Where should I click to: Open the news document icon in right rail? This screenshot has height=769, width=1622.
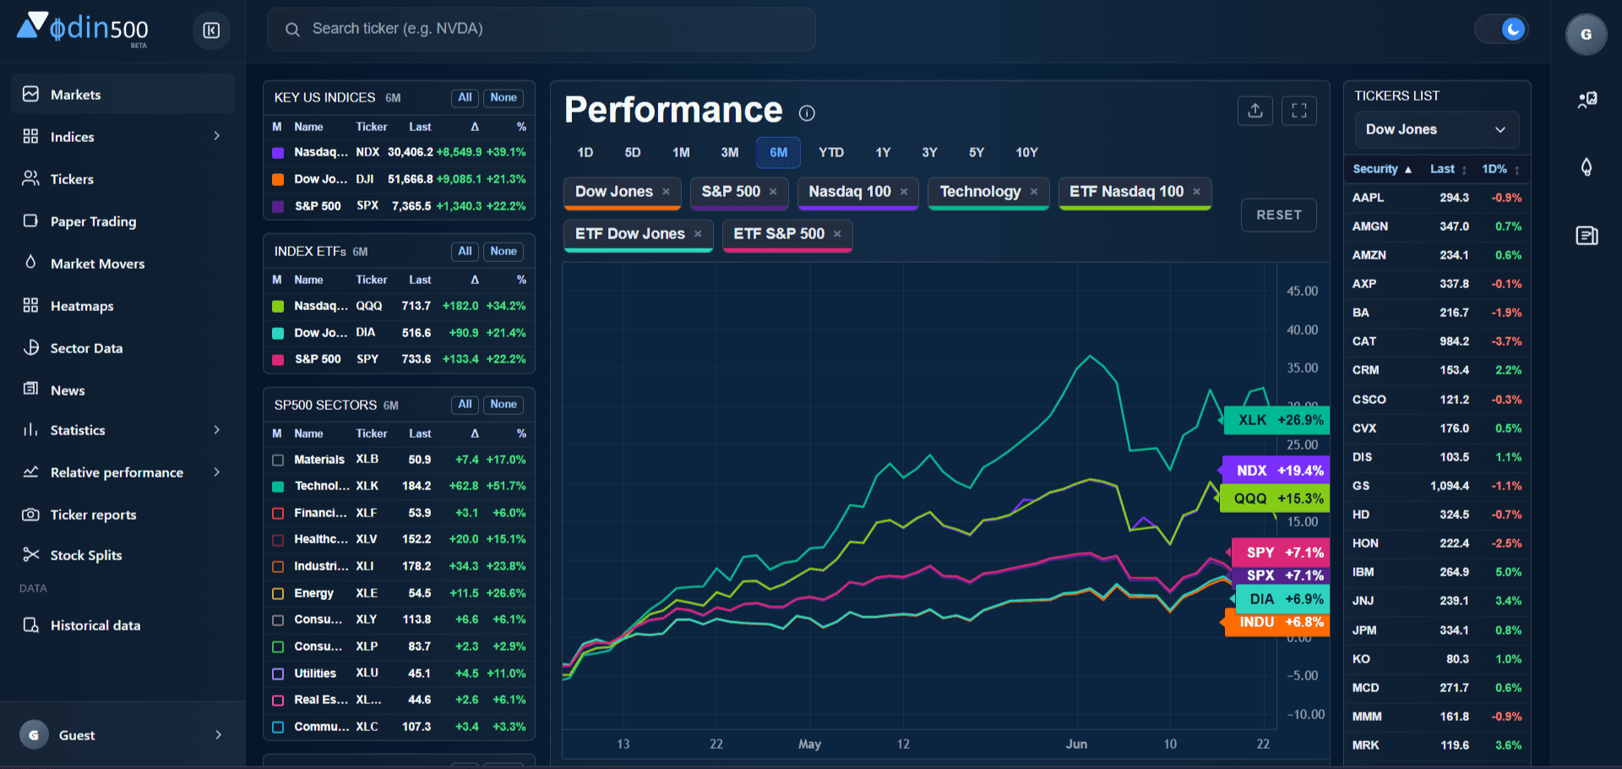[x=1587, y=236]
